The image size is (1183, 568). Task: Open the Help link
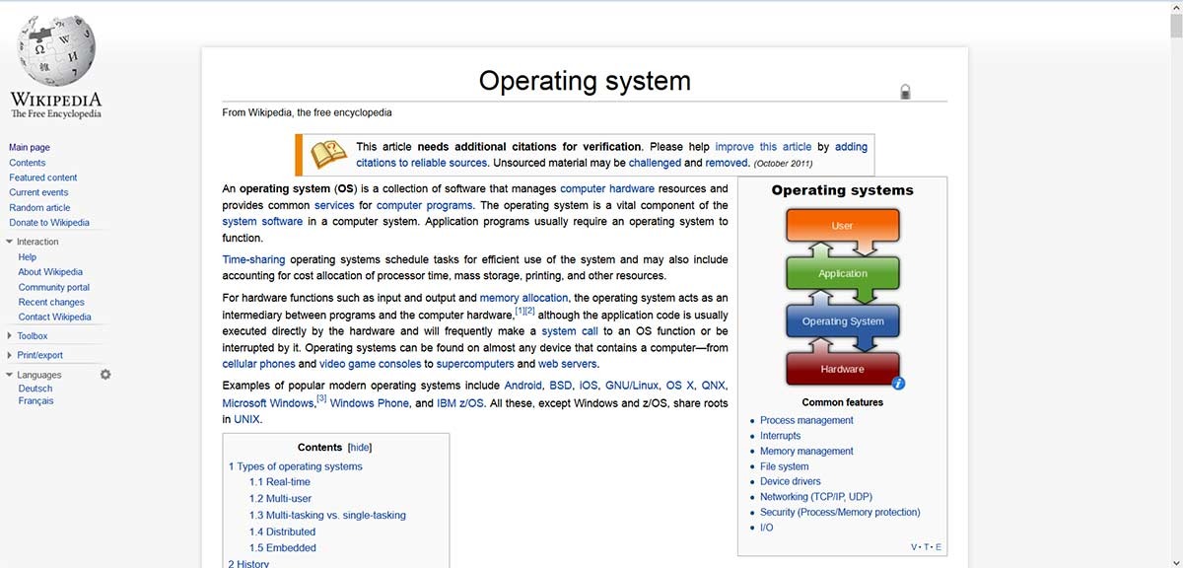tap(28, 257)
